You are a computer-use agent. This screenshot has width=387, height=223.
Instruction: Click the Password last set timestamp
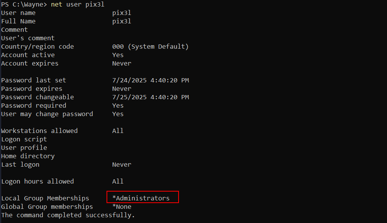point(151,80)
